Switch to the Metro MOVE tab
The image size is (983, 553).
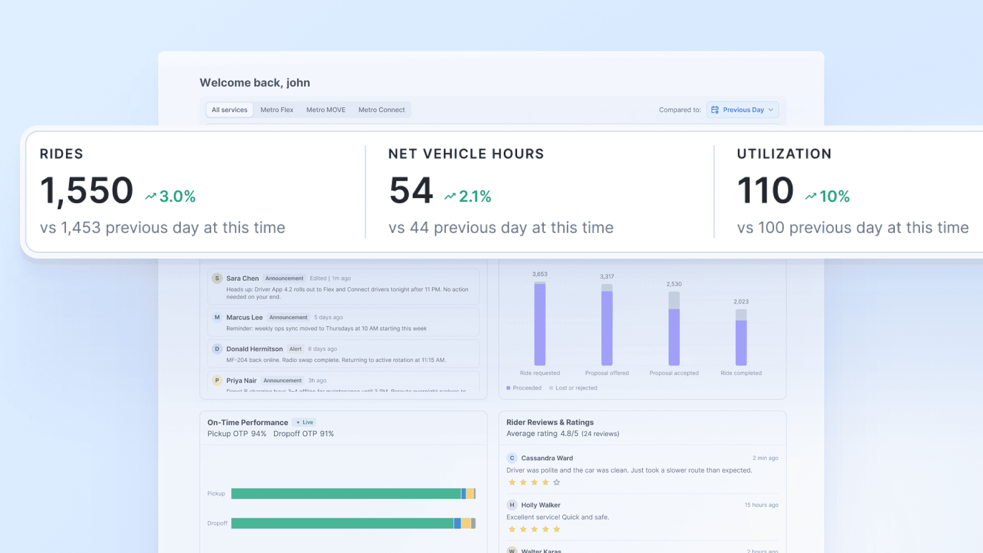[x=326, y=110]
